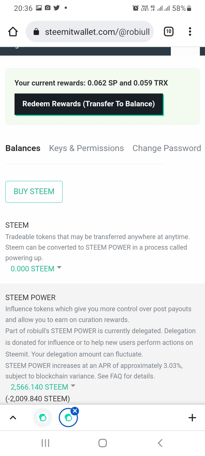The width and height of the screenshot is (205, 456).
Task: Tap the padlock site security icon
Action: (x=36, y=32)
